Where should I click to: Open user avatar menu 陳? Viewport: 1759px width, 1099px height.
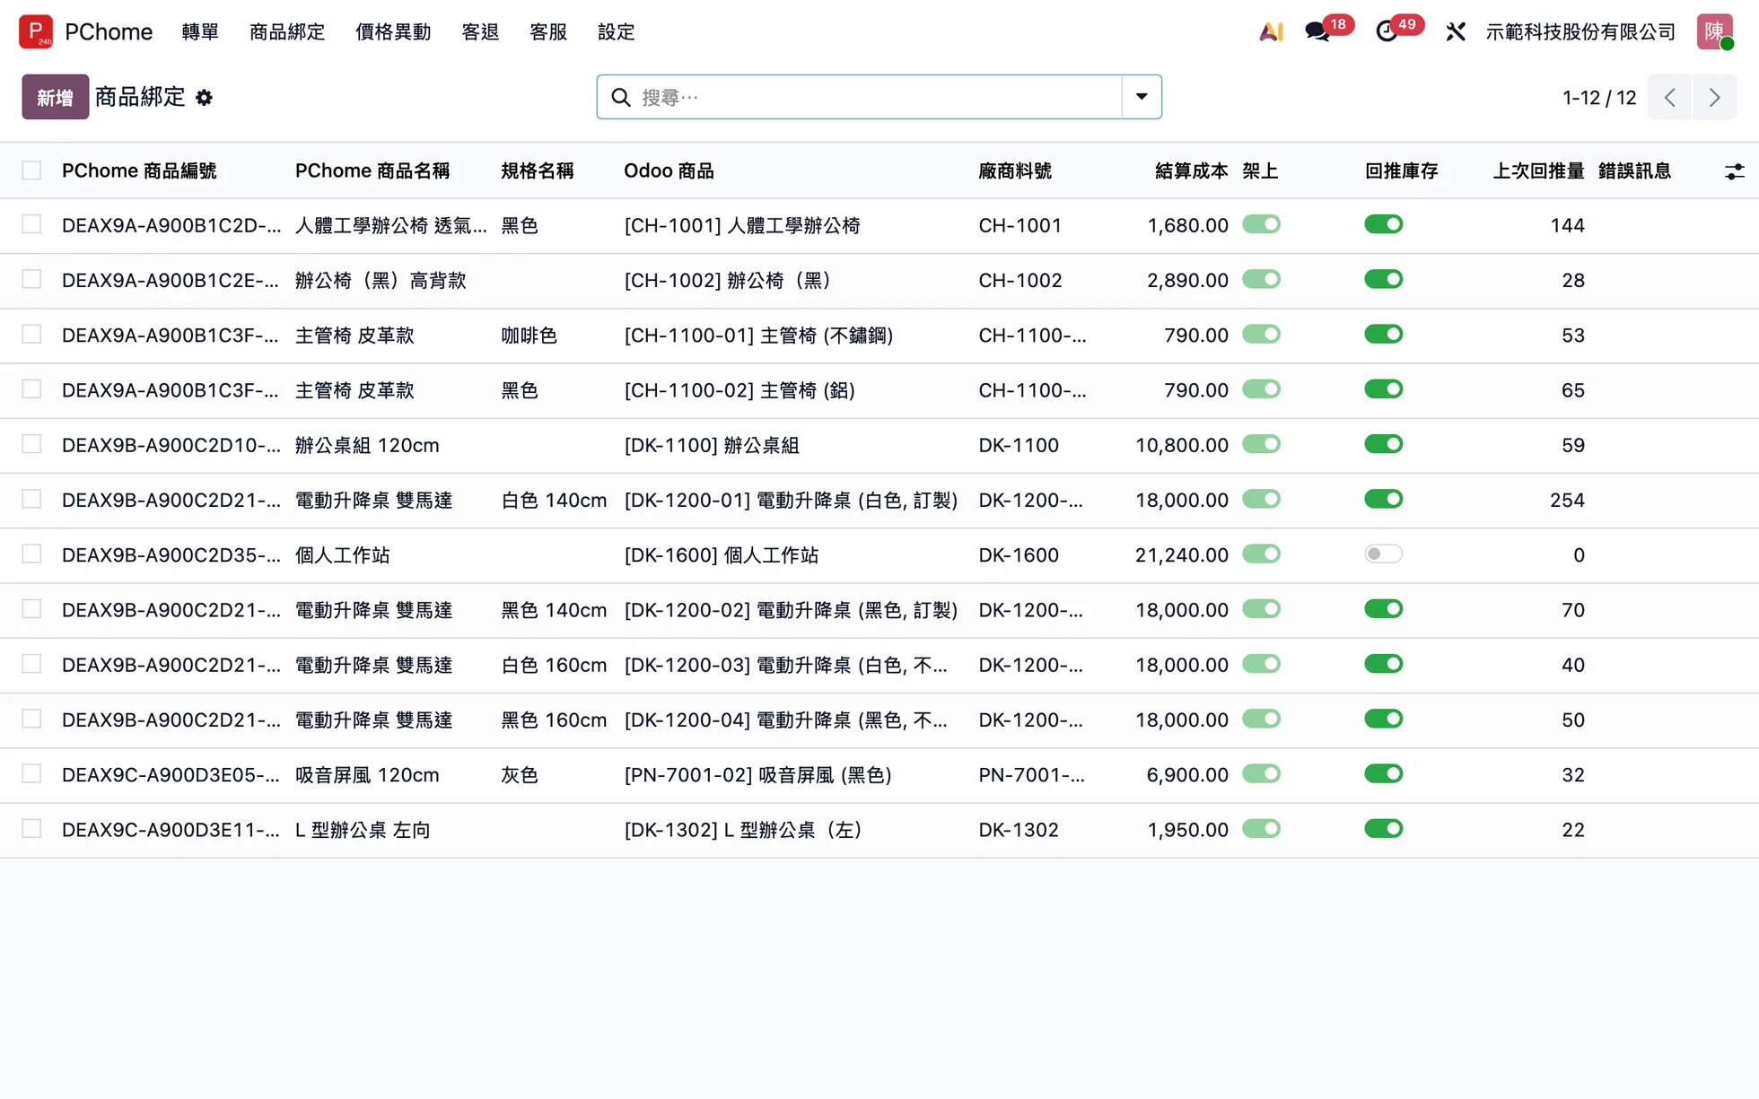1714,31
